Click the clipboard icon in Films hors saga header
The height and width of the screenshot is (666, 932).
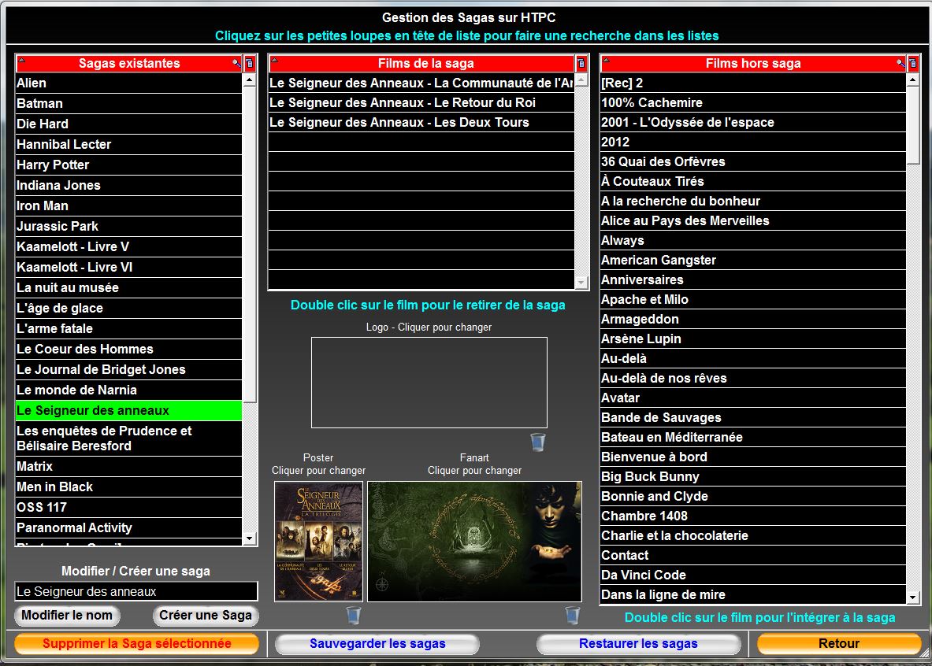click(x=914, y=63)
